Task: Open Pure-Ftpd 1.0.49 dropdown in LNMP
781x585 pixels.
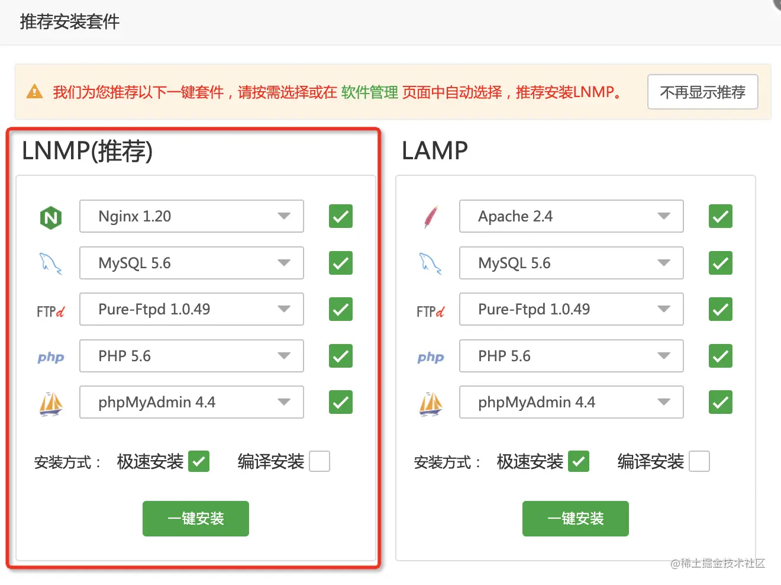Action: [192, 309]
